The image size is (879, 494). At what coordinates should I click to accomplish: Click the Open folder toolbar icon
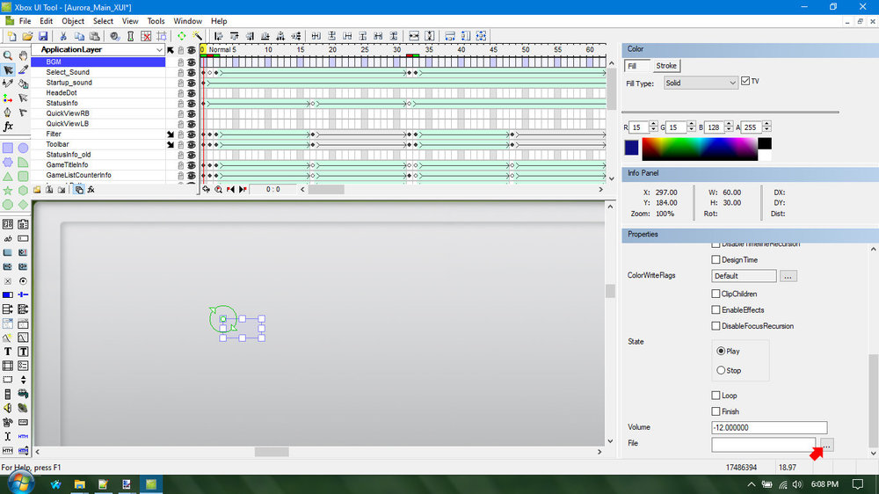[x=27, y=36]
